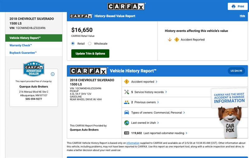Click the previous owners people icon

126,102
